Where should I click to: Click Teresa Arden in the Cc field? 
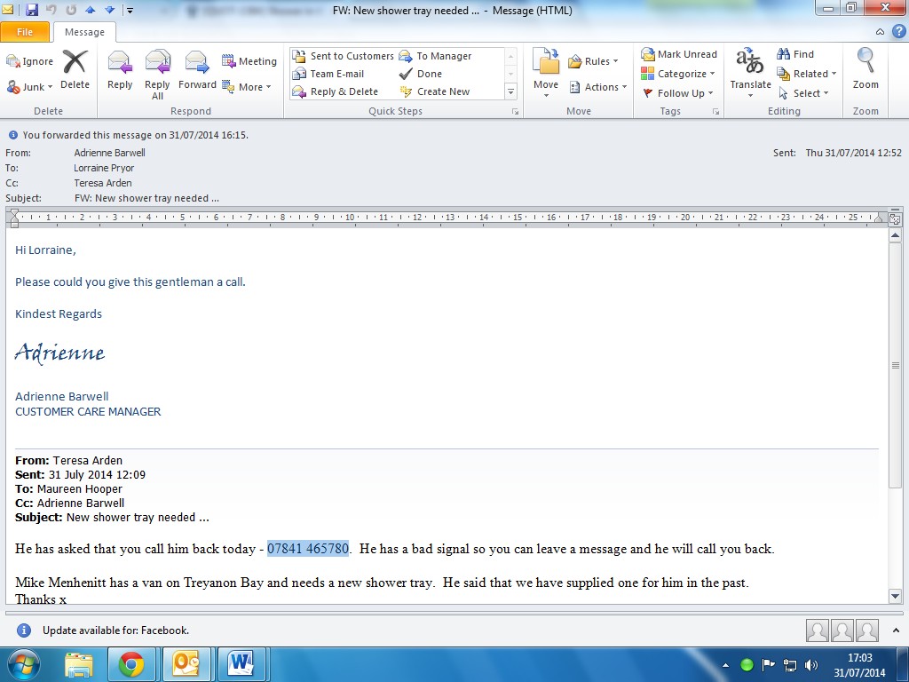point(103,183)
